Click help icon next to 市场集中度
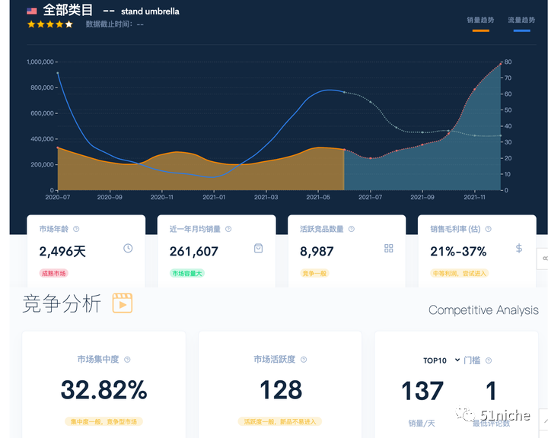Screen dimensions: 548x438 click(x=127, y=360)
